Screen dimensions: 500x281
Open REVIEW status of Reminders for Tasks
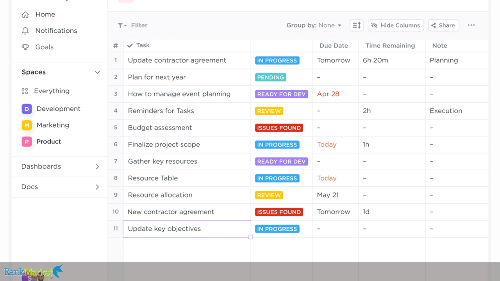(x=269, y=111)
